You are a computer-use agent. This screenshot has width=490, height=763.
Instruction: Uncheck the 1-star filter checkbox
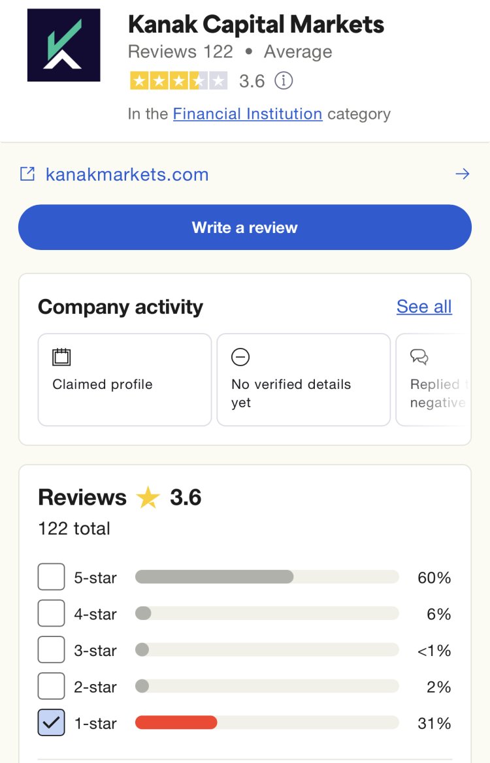[51, 723]
